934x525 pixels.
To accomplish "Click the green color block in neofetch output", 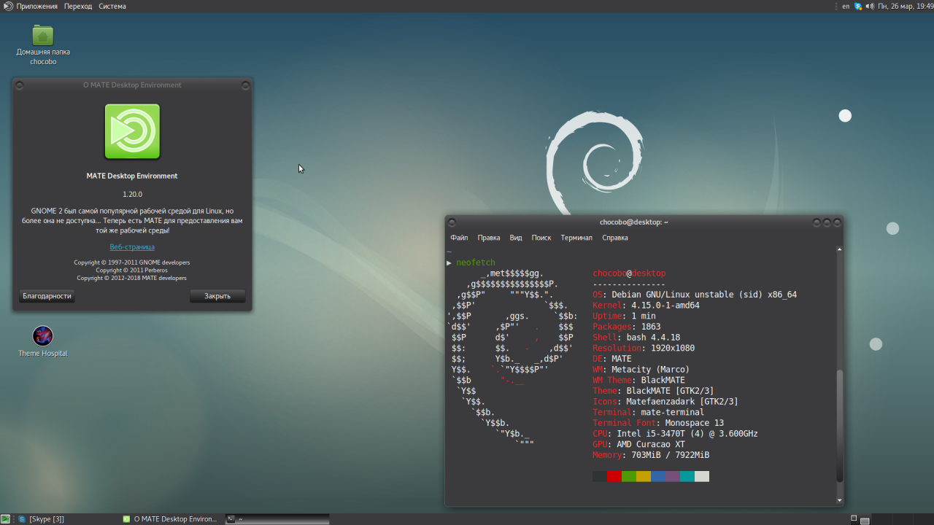I will coord(629,476).
